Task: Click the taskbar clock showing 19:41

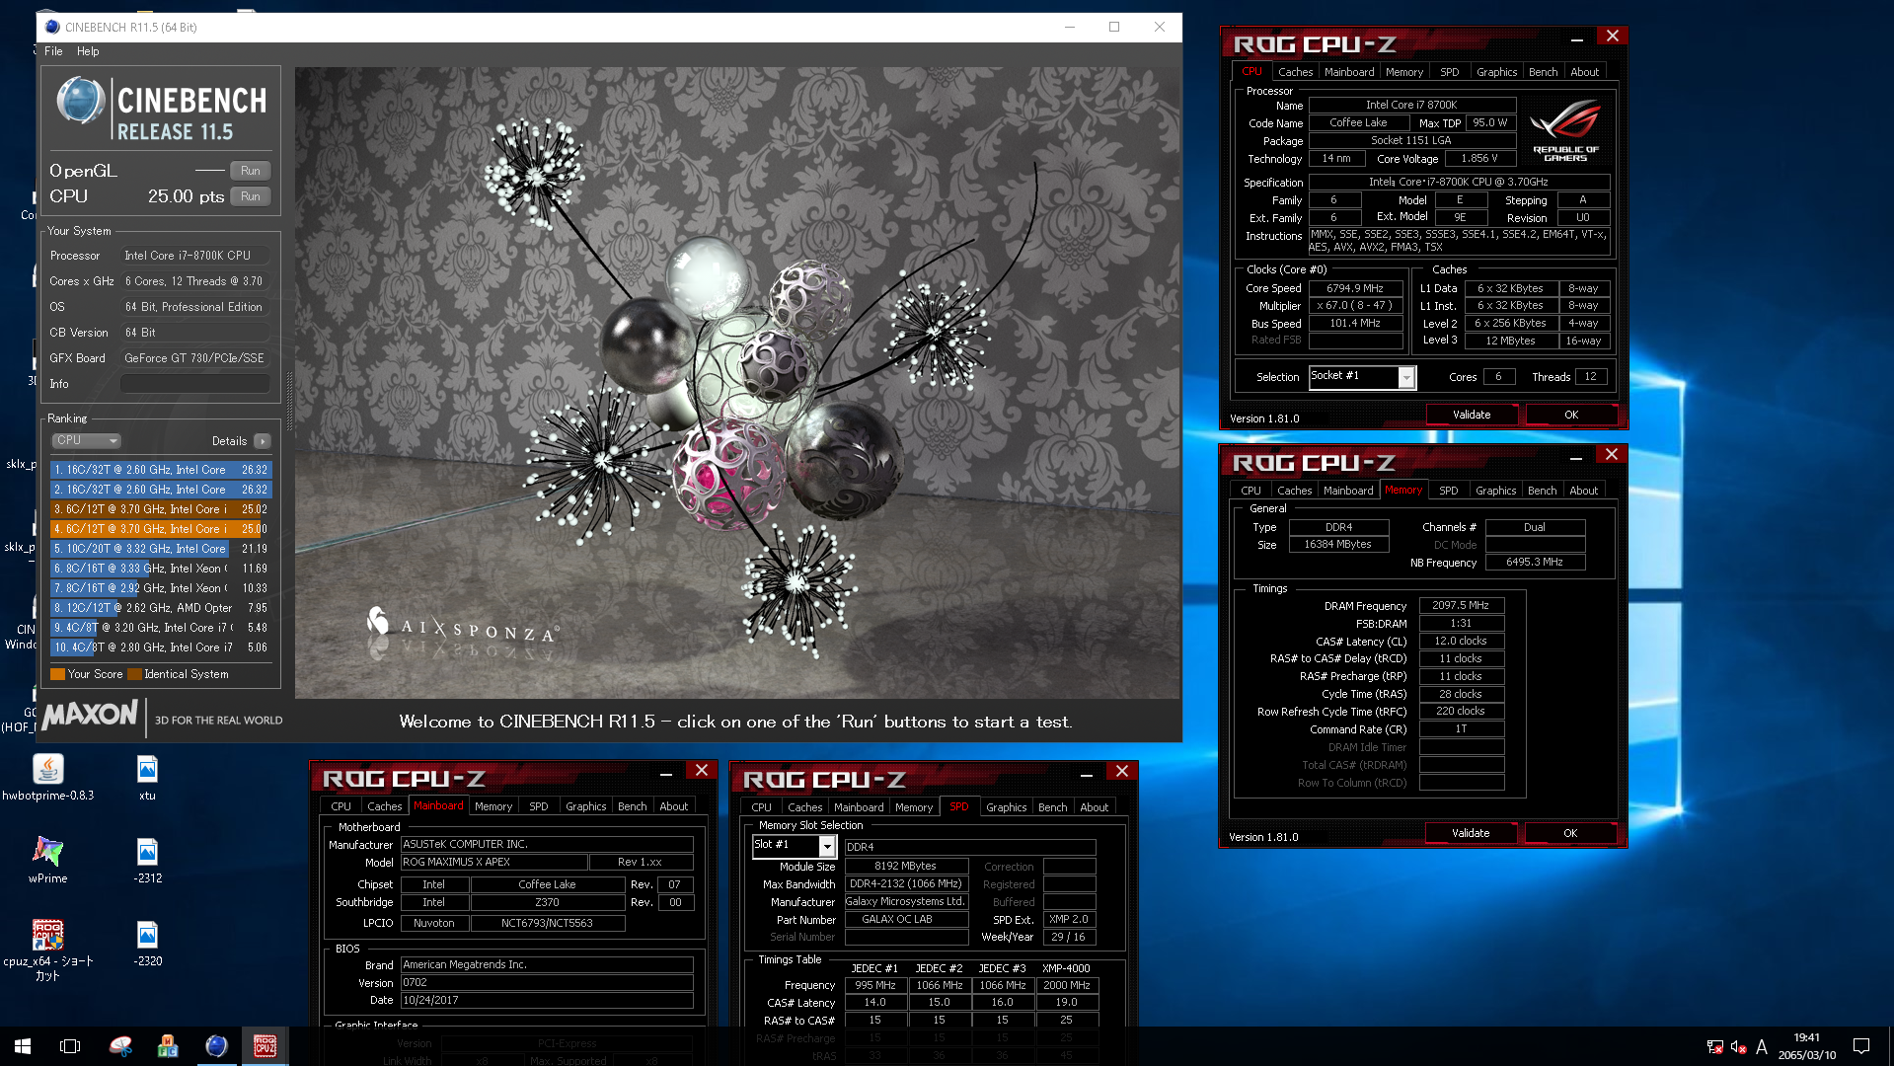Action: [x=1806, y=1046]
